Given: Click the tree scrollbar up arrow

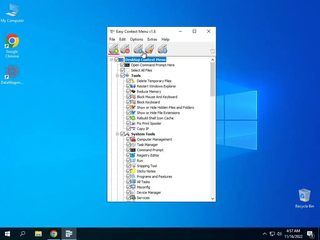Looking at the screenshot, I should tap(212, 60).
